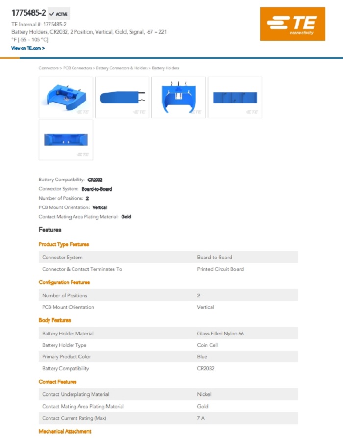Click bold Gold value in summary list
The width and height of the screenshot is (343, 438).
[x=126, y=217]
